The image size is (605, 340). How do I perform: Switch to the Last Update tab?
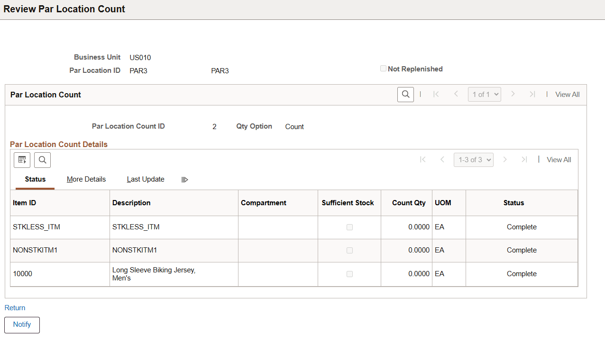(146, 179)
